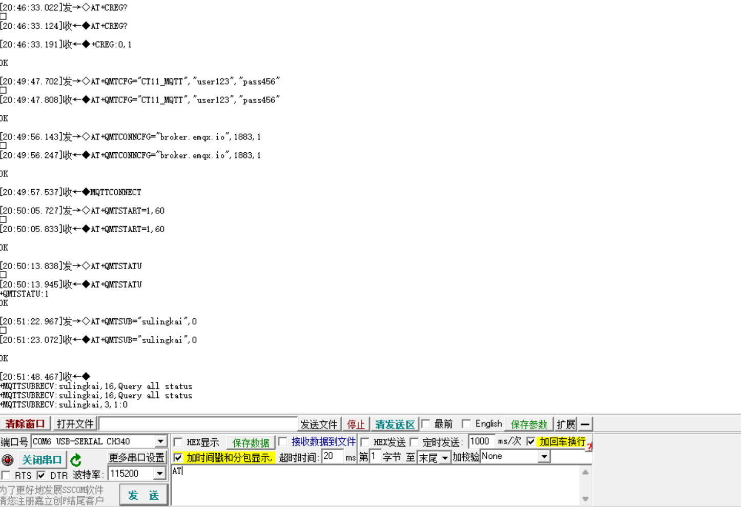
Task: Enable the English language checkbox
Action: (x=466, y=423)
